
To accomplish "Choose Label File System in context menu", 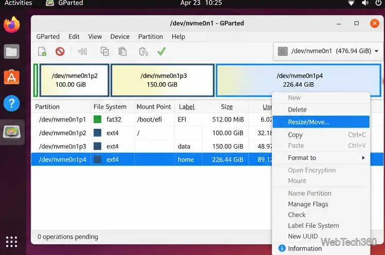I will click(321, 226).
